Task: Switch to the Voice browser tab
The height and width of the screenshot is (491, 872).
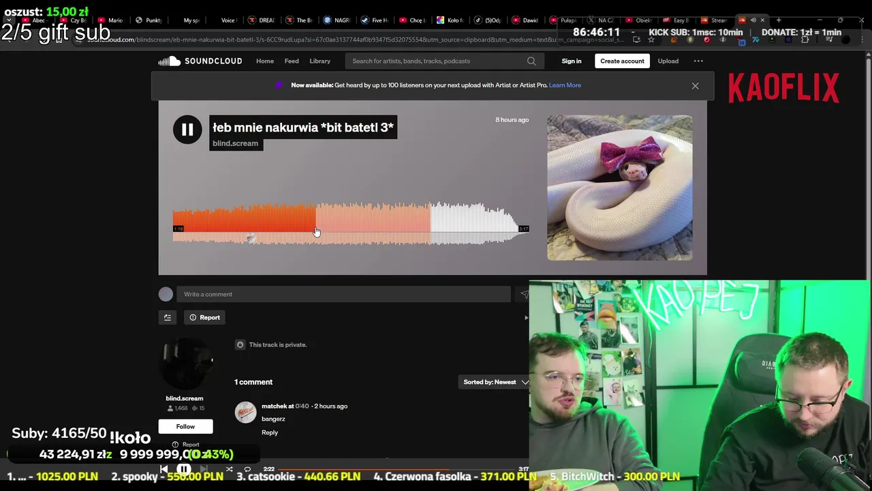Action: [224, 20]
